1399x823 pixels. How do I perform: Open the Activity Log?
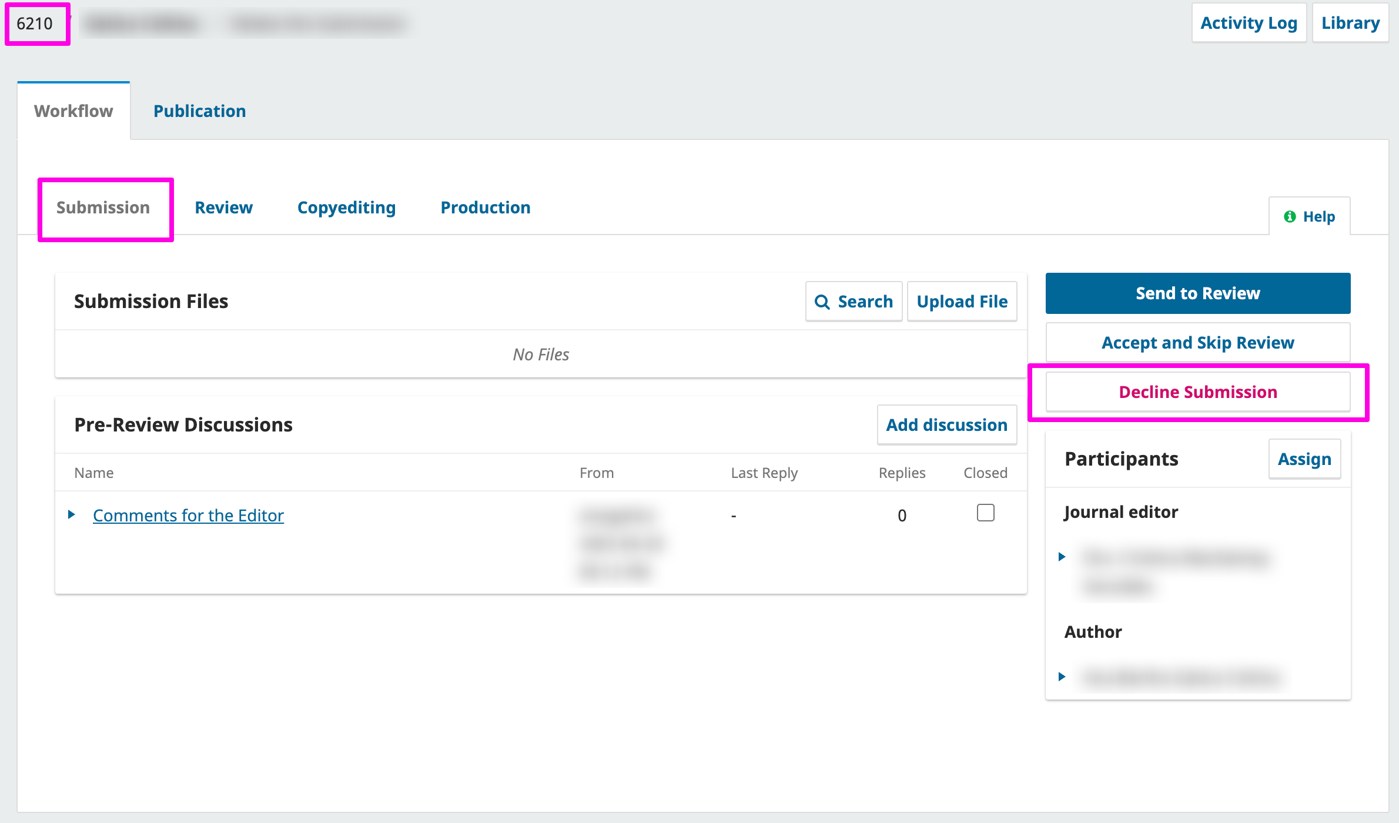(x=1249, y=23)
